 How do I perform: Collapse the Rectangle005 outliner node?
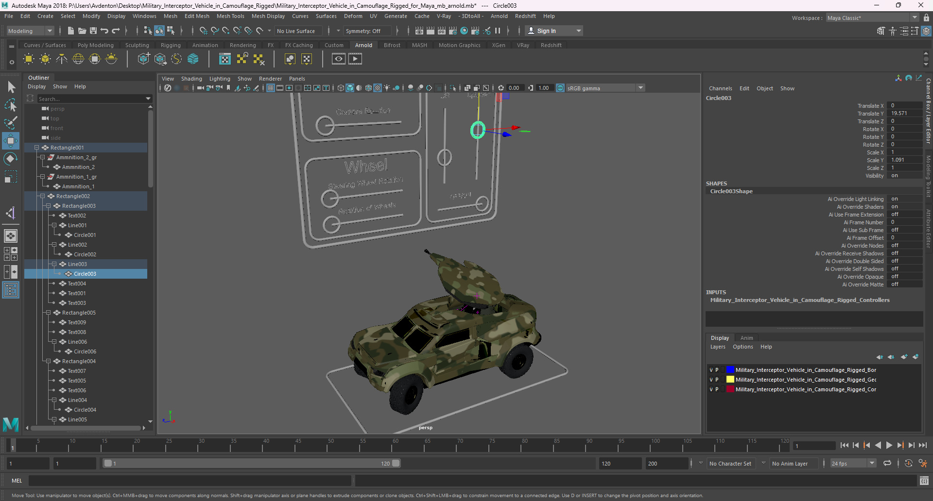coord(48,313)
